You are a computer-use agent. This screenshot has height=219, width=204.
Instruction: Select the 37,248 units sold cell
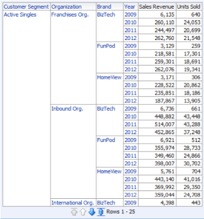click(189, 132)
